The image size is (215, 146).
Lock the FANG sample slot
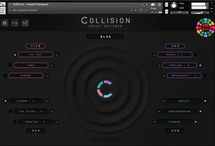51,65
